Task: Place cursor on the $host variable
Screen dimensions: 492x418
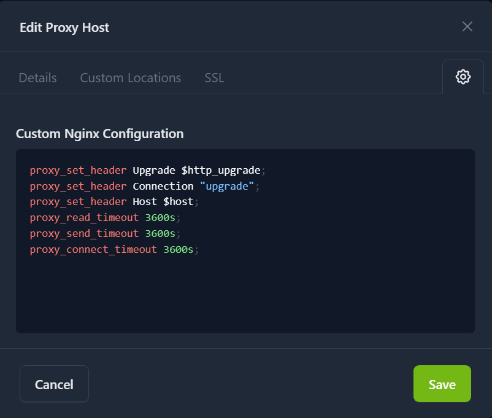Action: 178,202
